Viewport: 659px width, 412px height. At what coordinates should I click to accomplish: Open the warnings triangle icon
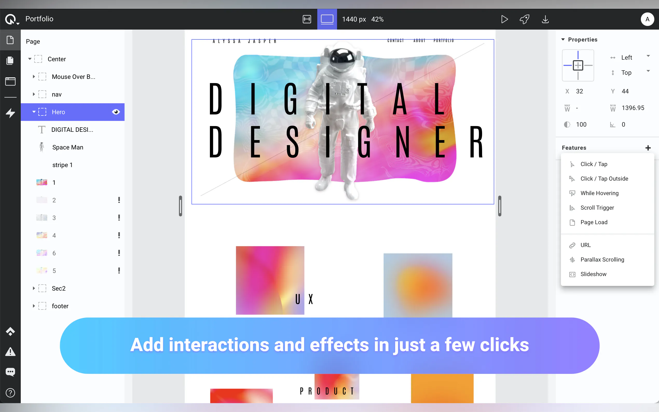pyautogui.click(x=10, y=352)
